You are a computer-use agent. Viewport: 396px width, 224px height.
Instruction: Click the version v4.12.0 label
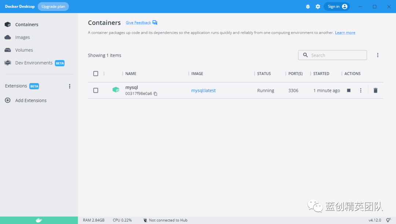click(375, 220)
